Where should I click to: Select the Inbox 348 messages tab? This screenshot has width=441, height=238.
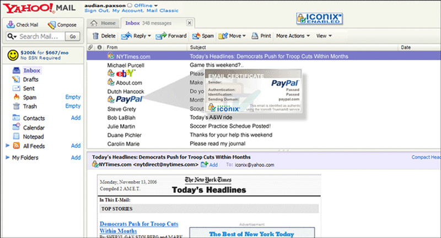click(x=148, y=23)
